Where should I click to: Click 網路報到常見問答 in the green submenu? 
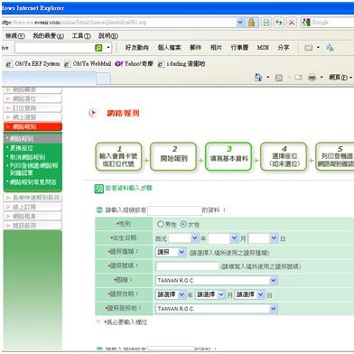pos(33,182)
